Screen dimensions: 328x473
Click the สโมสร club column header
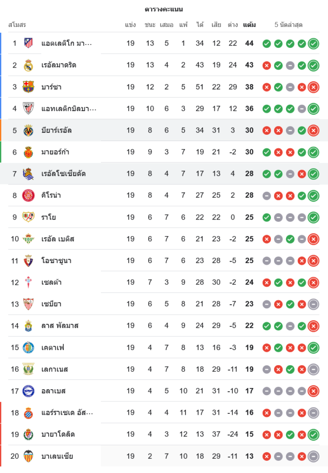[x=17, y=25]
